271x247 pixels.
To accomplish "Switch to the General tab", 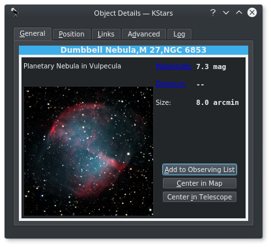I will [x=33, y=34].
